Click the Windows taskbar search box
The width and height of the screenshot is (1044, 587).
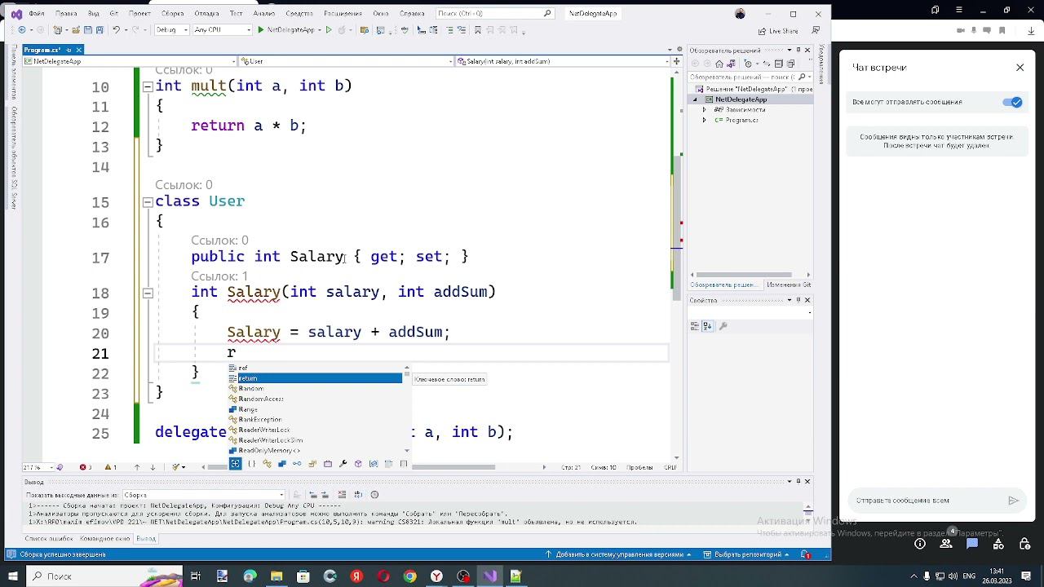[x=104, y=576]
